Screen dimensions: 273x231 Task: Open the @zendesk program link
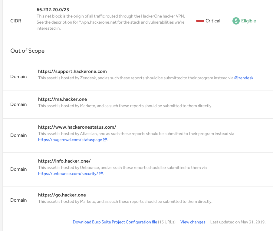(244, 78)
